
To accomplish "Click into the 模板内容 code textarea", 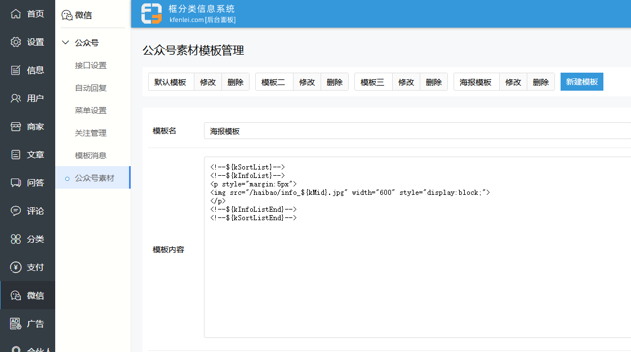I will coord(417,270).
